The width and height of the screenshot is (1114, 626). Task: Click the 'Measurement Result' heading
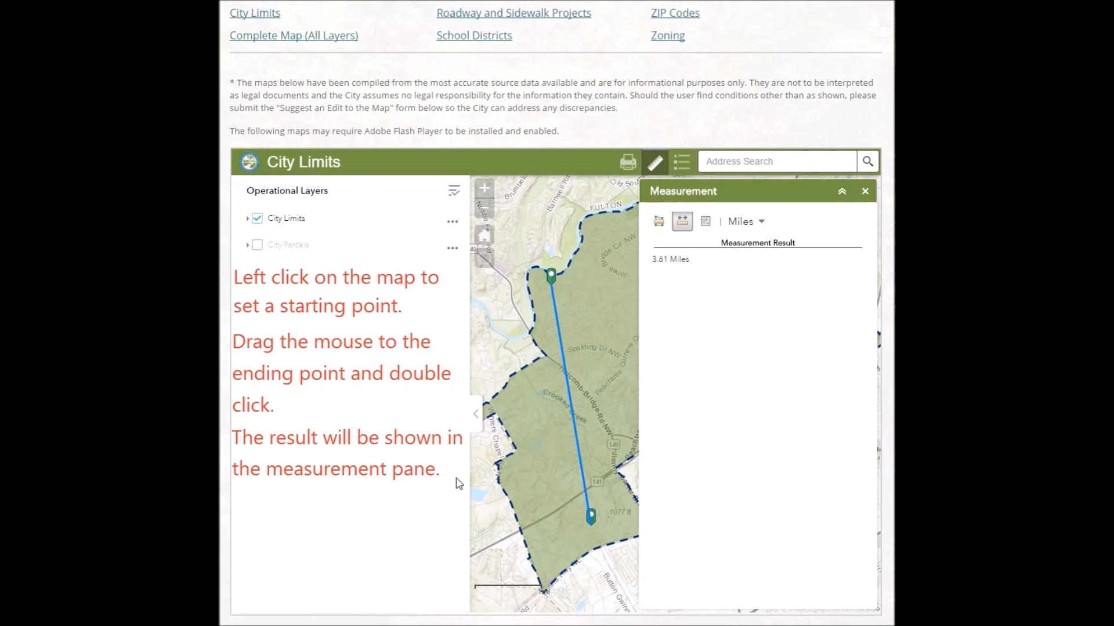(x=758, y=243)
